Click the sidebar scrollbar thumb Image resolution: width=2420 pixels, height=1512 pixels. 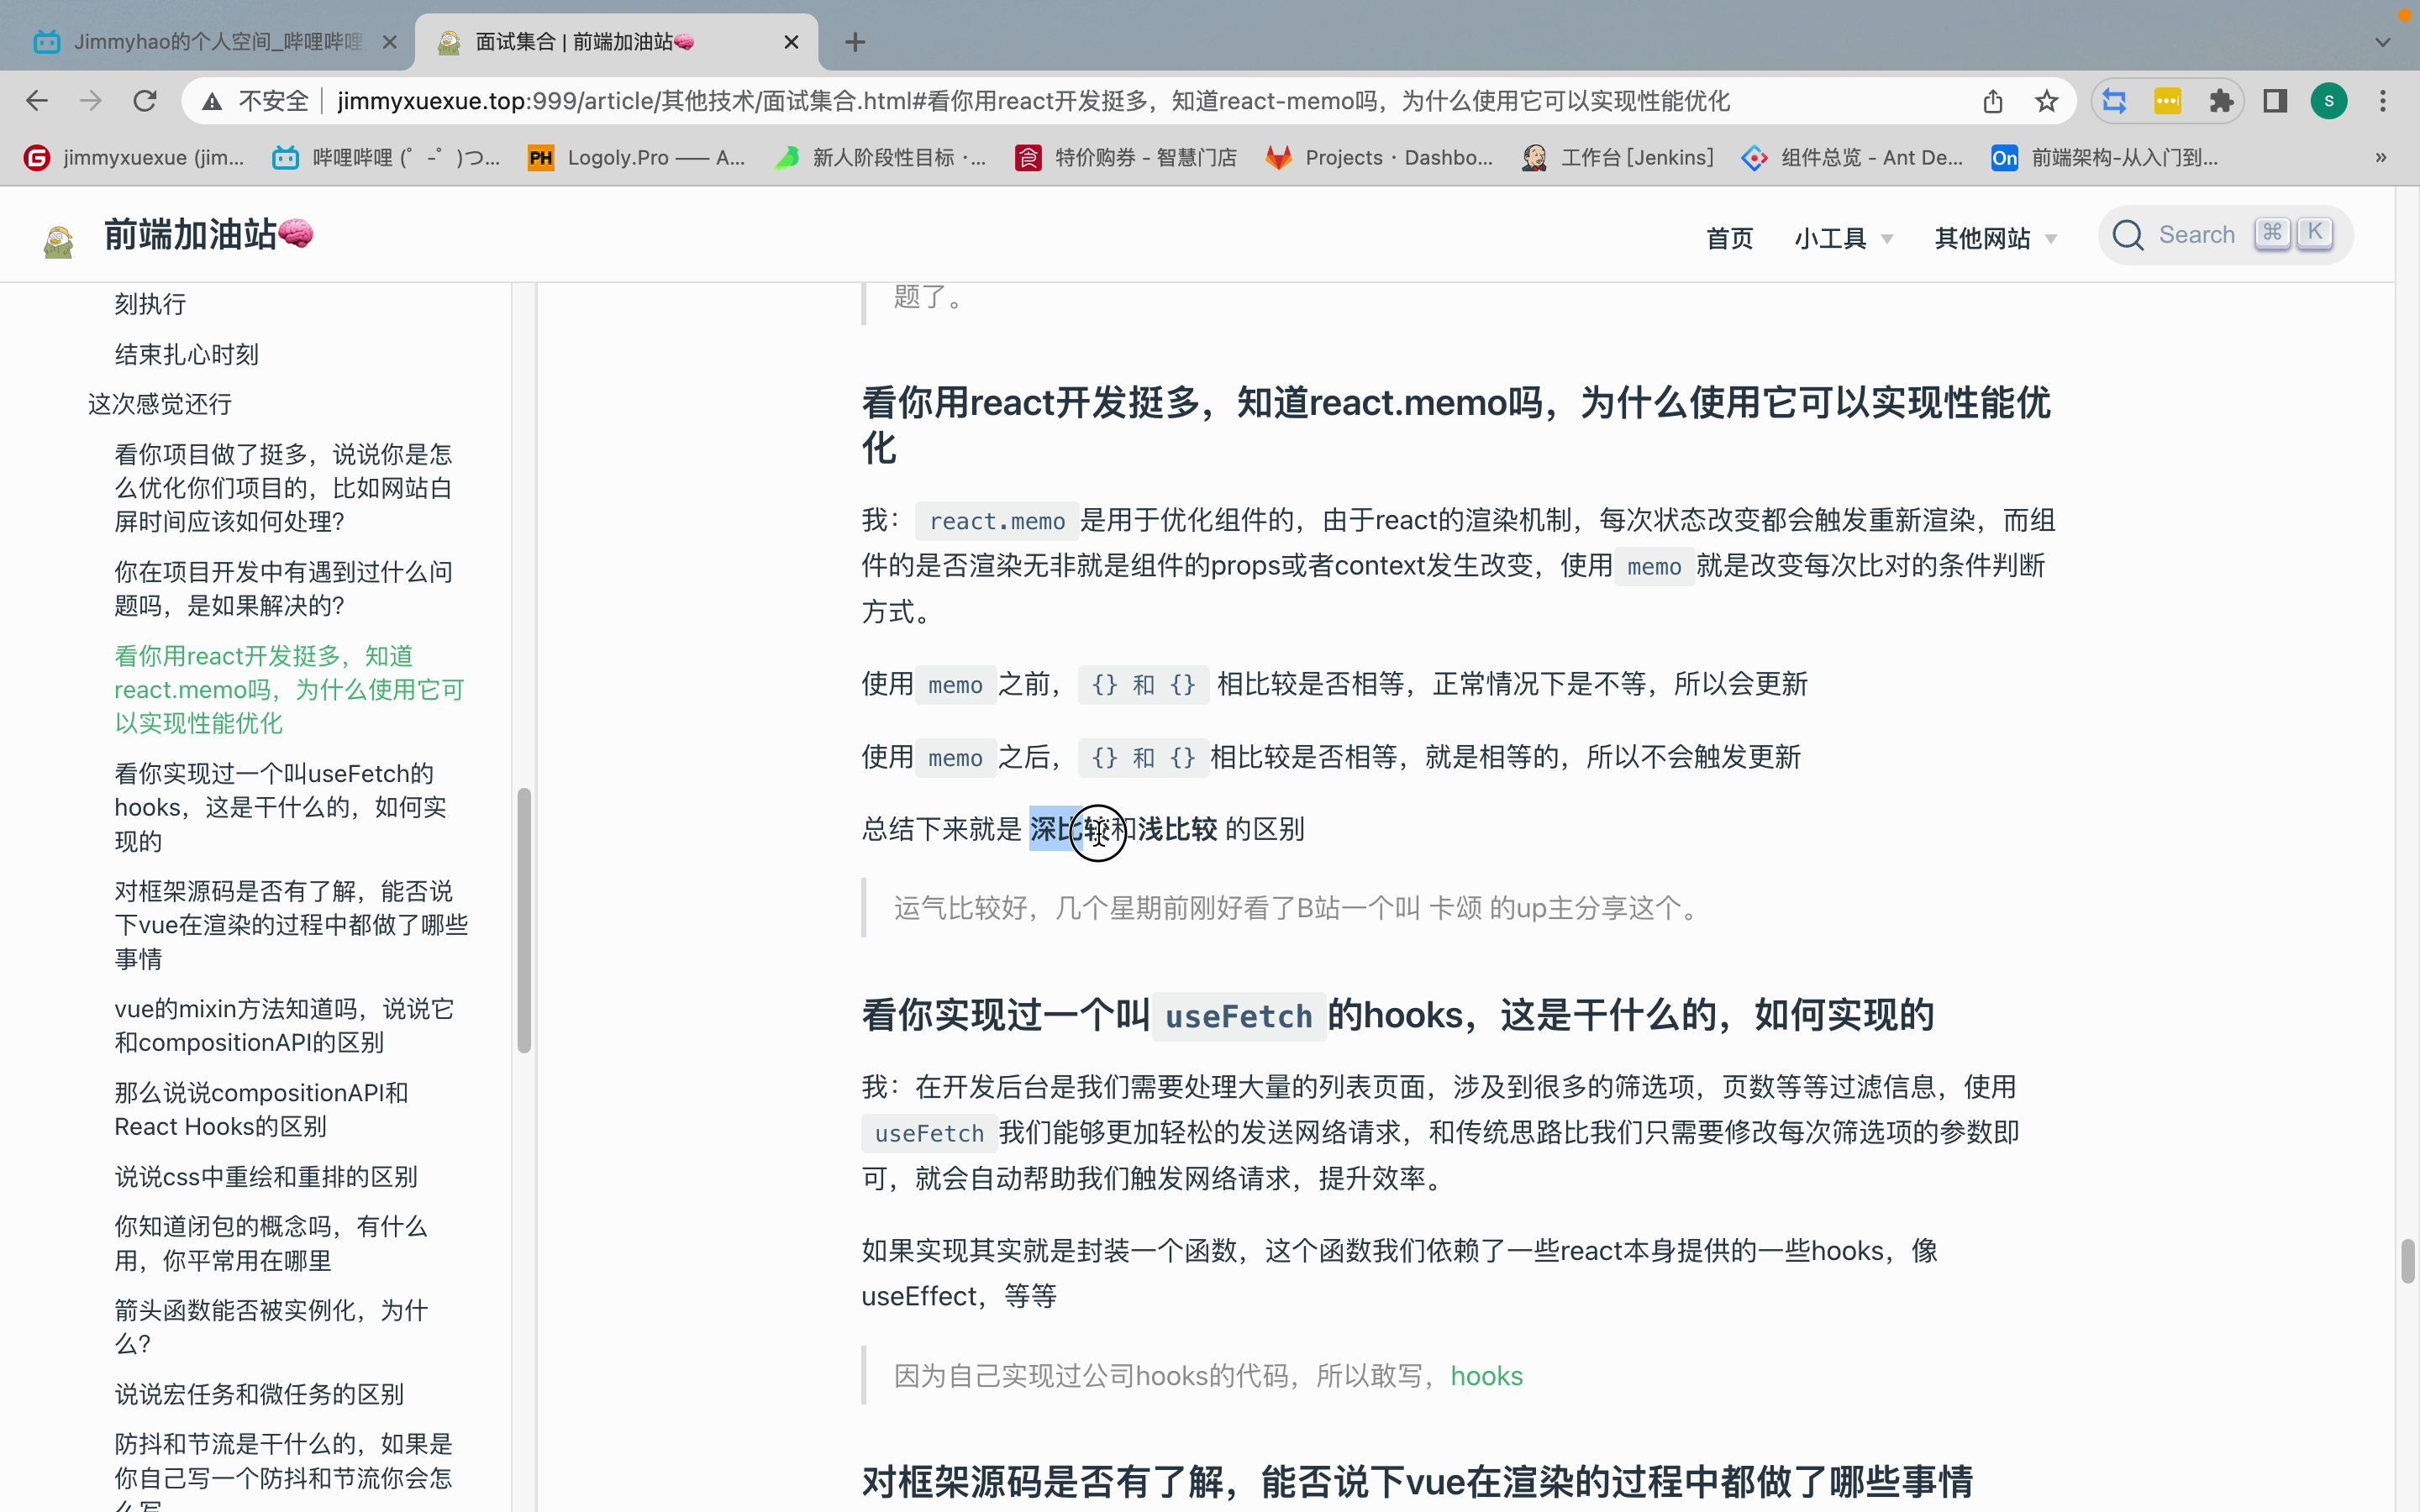click(x=523, y=920)
